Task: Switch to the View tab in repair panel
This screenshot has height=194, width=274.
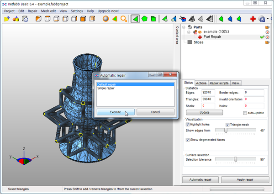Action: point(235,83)
